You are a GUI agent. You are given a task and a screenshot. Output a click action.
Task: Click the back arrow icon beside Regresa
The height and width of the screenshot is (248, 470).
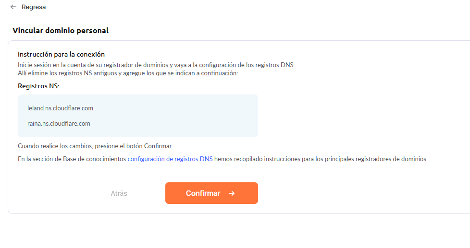(x=13, y=7)
